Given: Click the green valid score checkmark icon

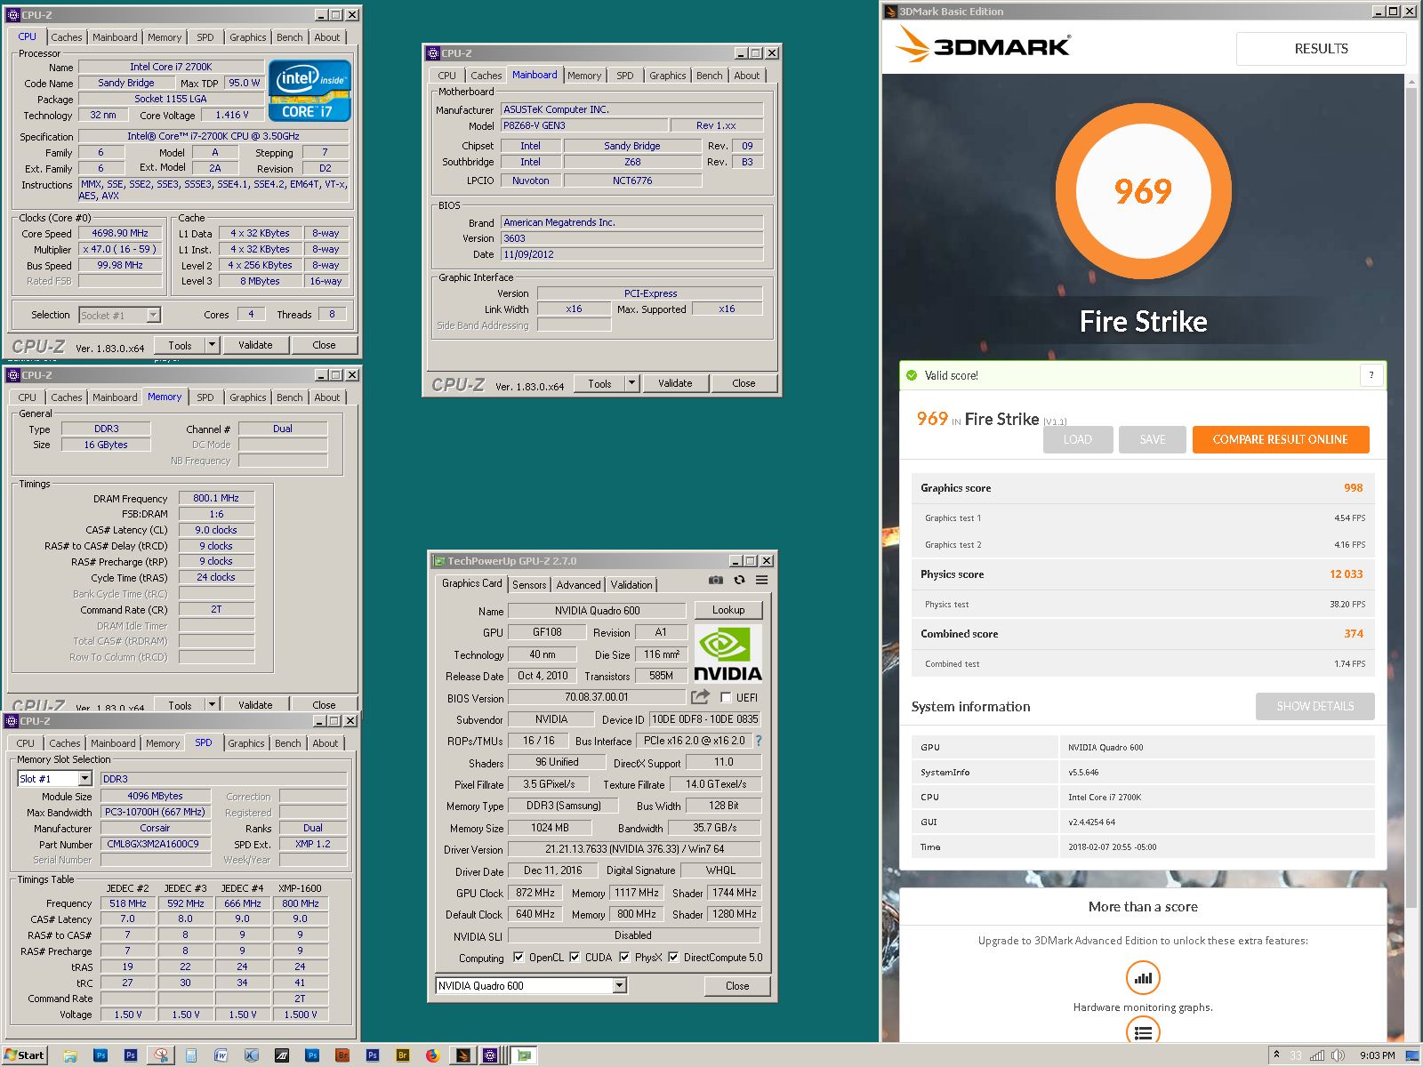Looking at the screenshot, I should click(x=912, y=375).
